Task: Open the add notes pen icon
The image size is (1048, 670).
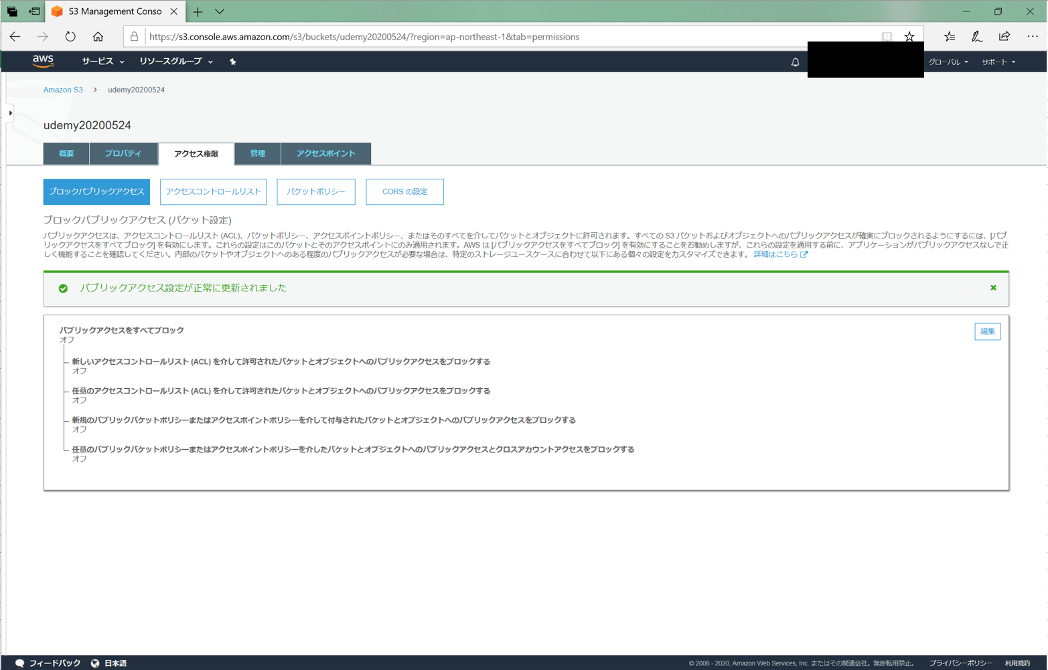Action: click(977, 37)
